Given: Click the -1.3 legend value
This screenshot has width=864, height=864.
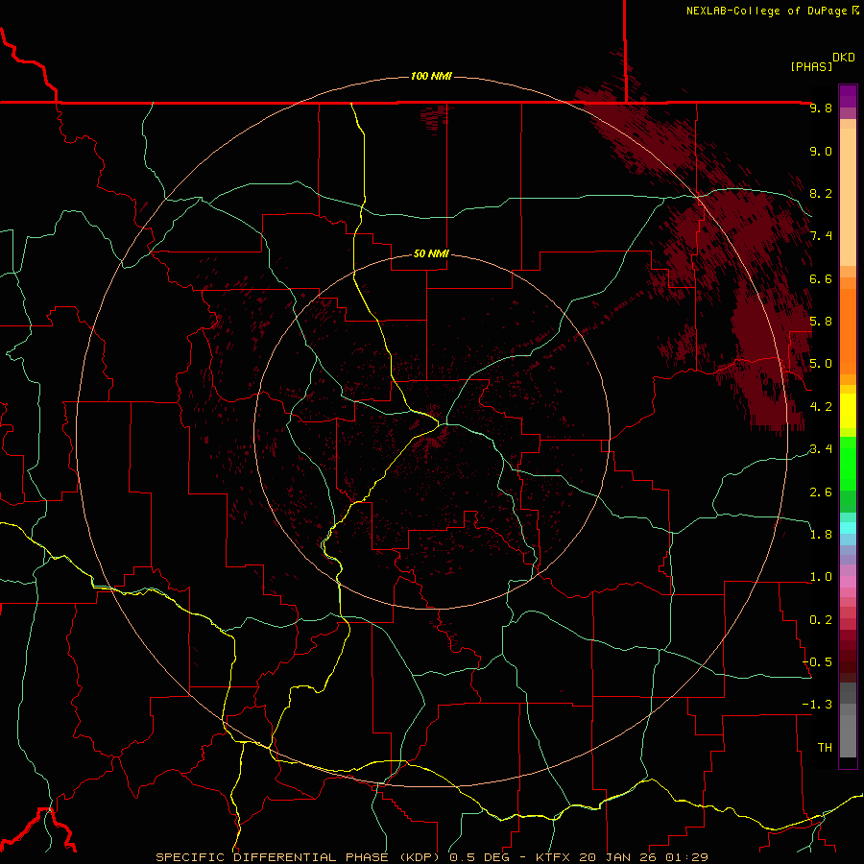Looking at the screenshot, I should pyautogui.click(x=817, y=705).
